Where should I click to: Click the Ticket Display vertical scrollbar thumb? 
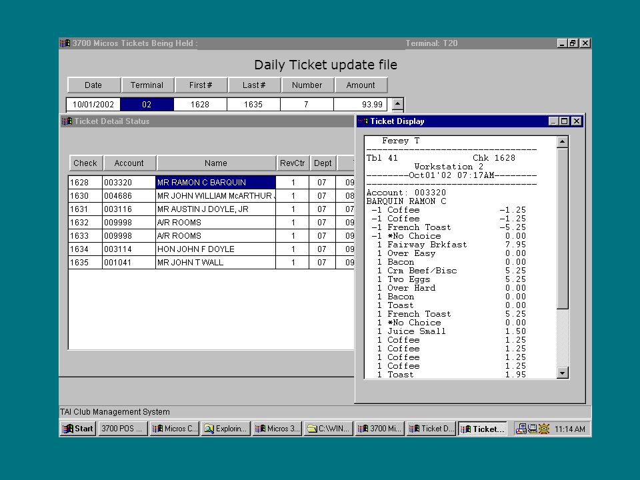coord(563,228)
